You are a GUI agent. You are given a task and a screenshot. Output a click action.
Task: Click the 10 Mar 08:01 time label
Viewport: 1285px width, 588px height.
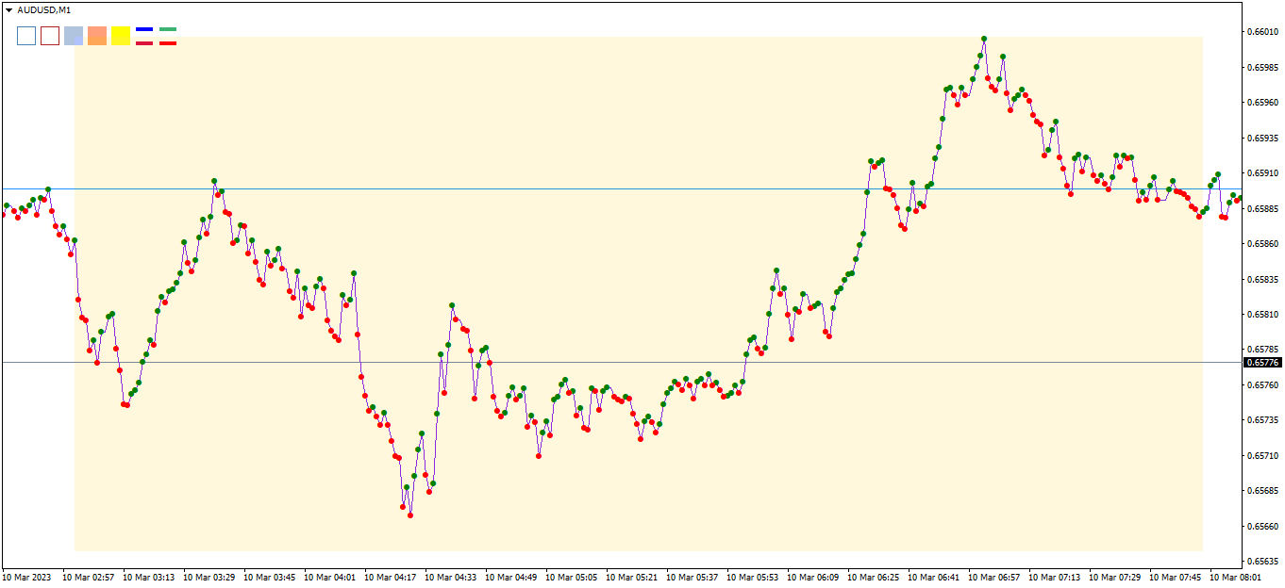coord(1236,577)
